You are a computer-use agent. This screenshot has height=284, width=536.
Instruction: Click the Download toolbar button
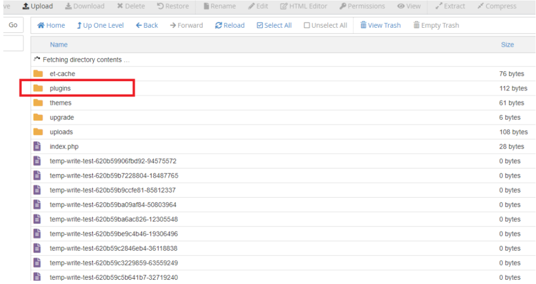(85, 6)
